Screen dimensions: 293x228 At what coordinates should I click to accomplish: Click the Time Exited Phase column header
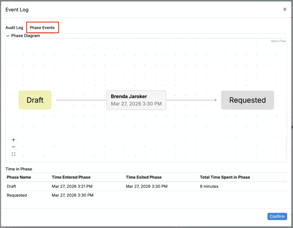tap(144, 177)
